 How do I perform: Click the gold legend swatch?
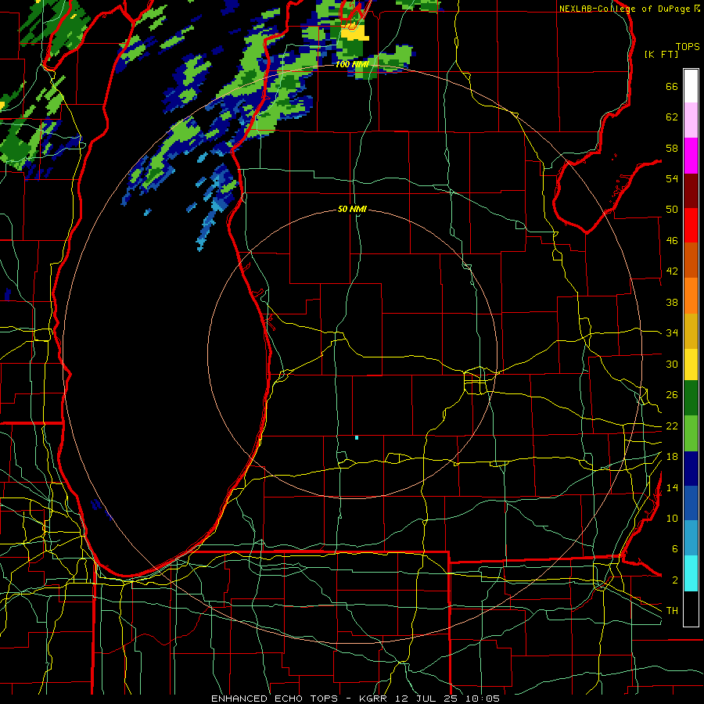[691, 331]
